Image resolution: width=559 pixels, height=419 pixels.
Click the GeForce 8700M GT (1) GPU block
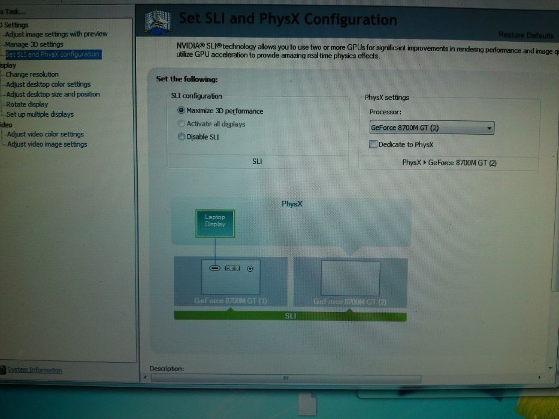point(231,281)
